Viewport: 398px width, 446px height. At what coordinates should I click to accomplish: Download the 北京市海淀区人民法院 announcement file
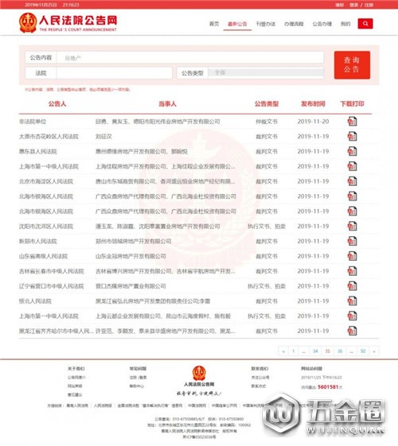pos(352,181)
